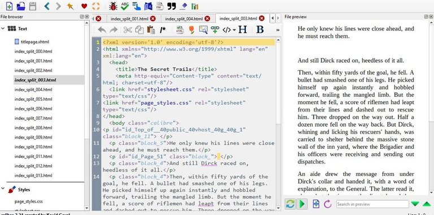Screen dimensions: 434x215
Task: Click the scissors cut icon
Action: pyautogui.click(x=127, y=29)
